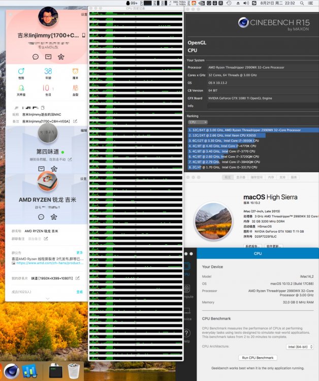Image resolution: width=319 pixels, height=381 pixels.
Task: Select 概览 tab in About This Mac
Action: (x=228, y=177)
